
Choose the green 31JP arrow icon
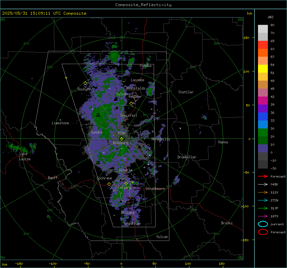[263, 208]
